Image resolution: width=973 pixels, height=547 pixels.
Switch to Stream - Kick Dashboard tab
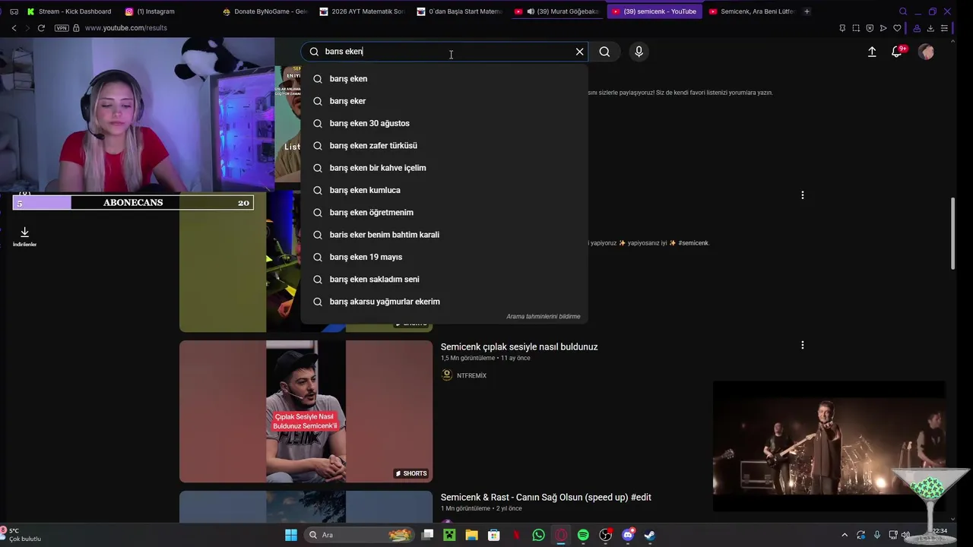click(x=70, y=11)
